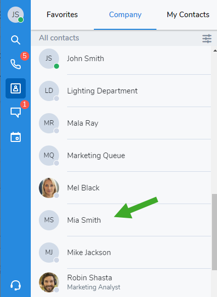Select the contacts icon in sidebar

point(16,88)
